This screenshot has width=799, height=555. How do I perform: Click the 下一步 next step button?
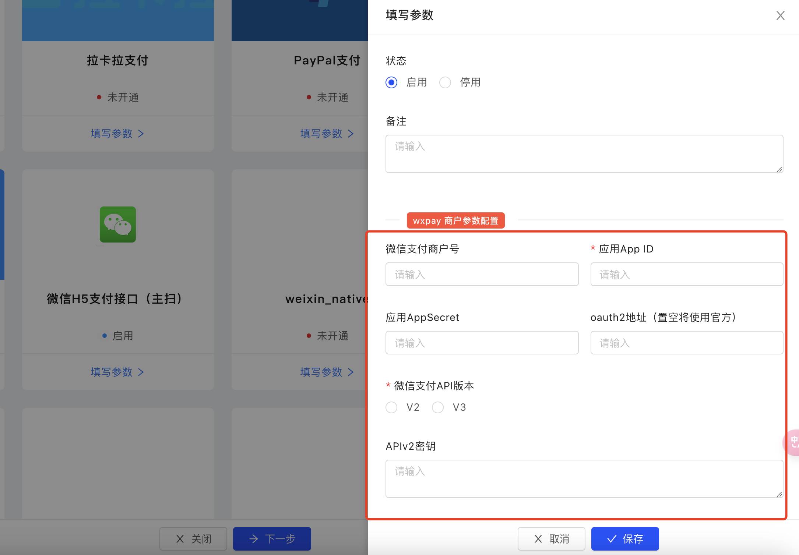click(x=272, y=539)
